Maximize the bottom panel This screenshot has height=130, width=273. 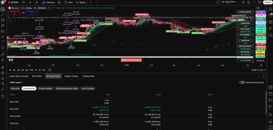click(264, 76)
